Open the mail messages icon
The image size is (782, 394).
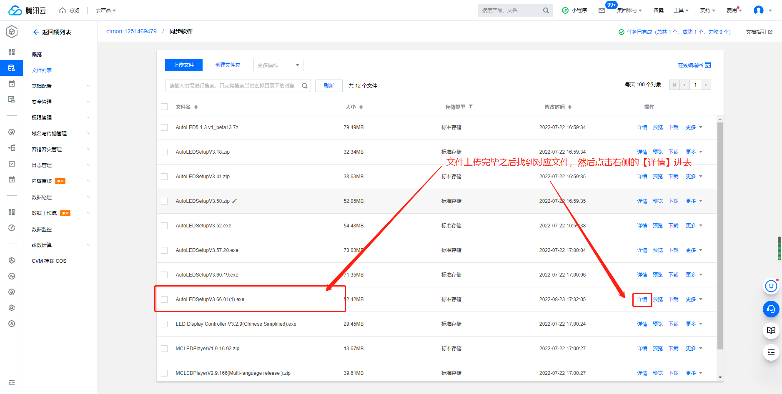coord(602,10)
